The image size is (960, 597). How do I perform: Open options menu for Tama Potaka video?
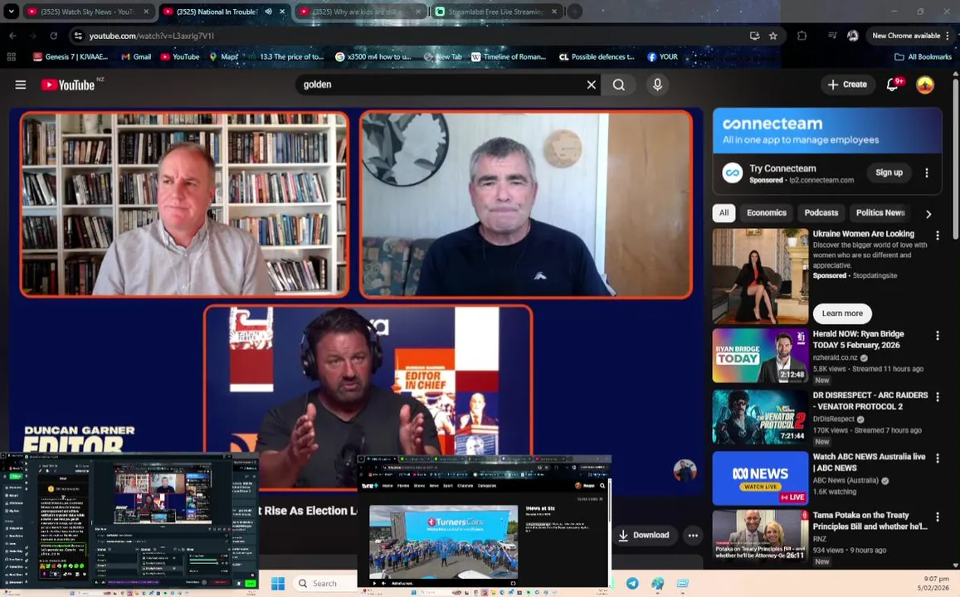click(937, 517)
